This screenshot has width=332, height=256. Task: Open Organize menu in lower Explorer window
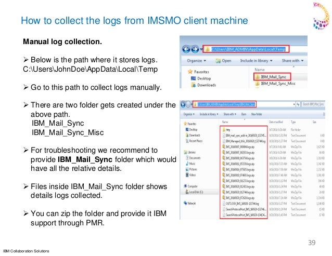(189, 114)
